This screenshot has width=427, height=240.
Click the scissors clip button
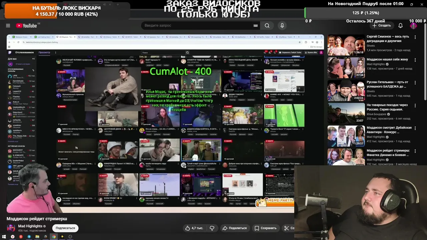[288, 228]
